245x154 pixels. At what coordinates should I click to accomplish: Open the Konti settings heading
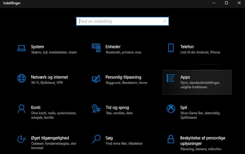click(x=36, y=107)
